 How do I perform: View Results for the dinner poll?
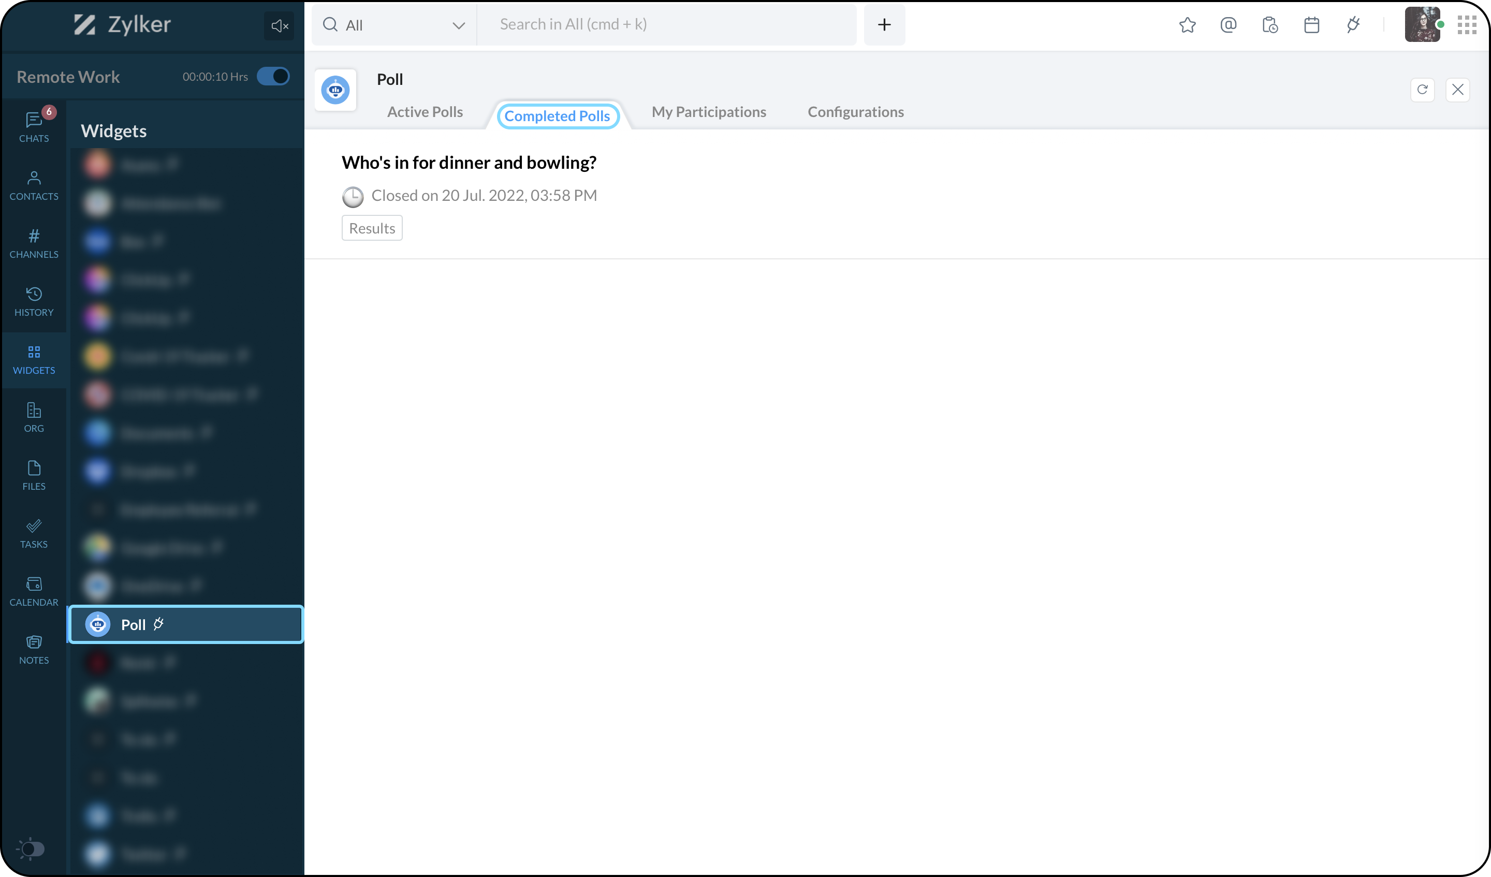372,228
